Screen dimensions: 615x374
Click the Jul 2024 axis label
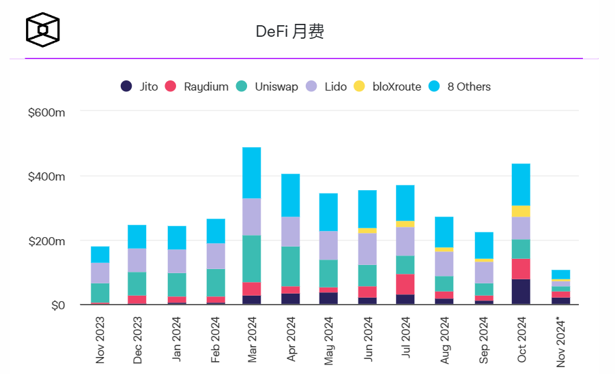click(405, 337)
